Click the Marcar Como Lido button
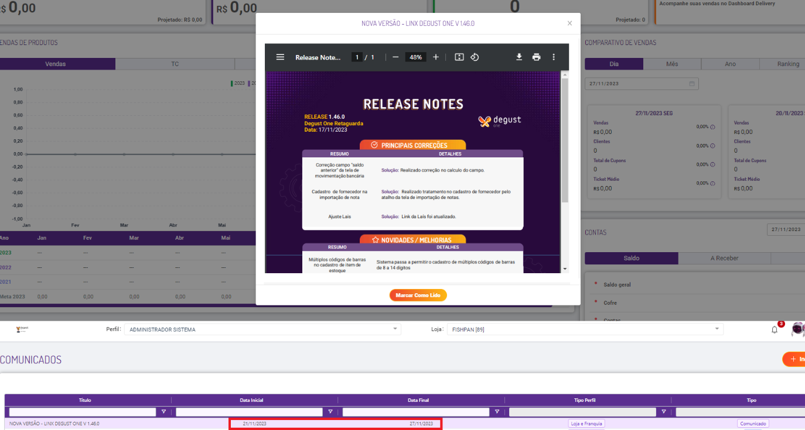The width and height of the screenshot is (805, 430). (x=418, y=295)
